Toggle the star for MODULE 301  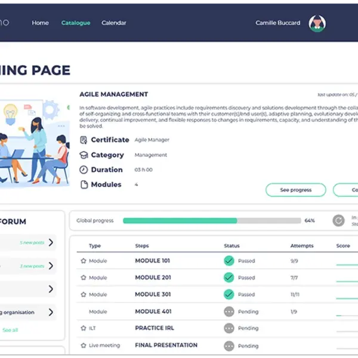84,294
